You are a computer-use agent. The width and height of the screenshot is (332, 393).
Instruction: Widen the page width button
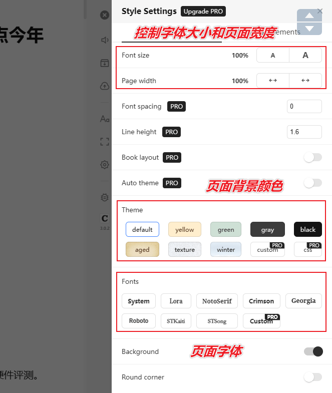(x=305, y=81)
